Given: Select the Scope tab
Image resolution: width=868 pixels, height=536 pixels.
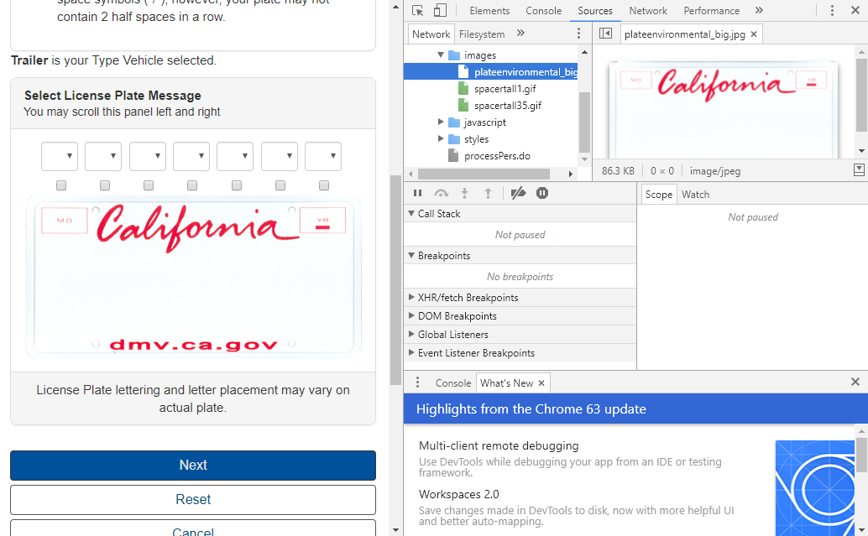Looking at the screenshot, I should 659,194.
